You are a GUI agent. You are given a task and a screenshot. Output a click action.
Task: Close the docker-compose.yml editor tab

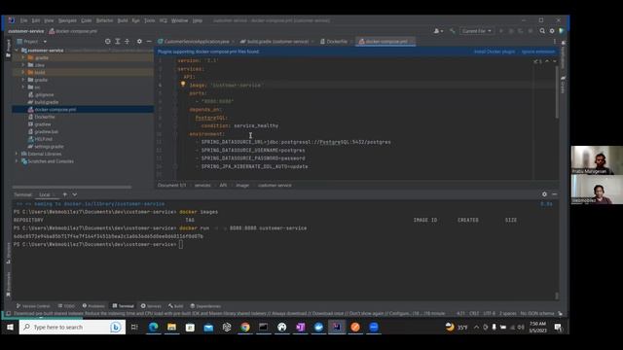pos(412,41)
